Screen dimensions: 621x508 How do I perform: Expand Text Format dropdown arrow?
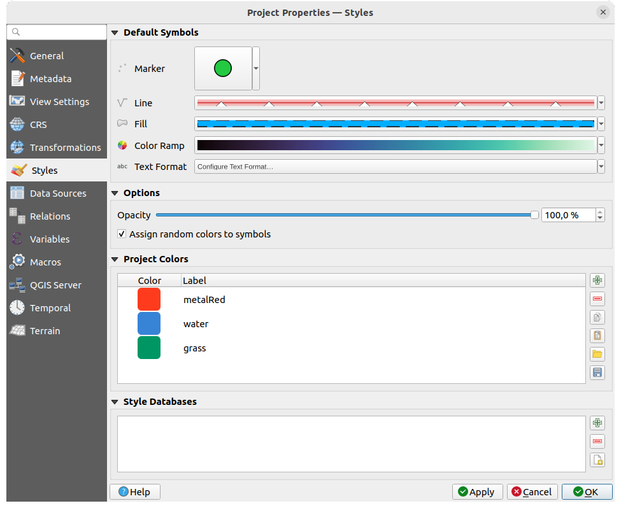(x=601, y=167)
